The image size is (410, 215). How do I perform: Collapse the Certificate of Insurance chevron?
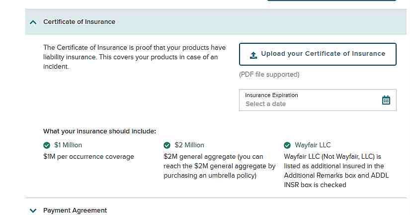click(33, 22)
